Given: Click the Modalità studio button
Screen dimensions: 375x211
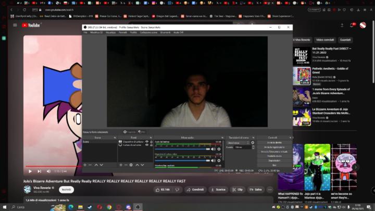Looking at the screenshot, I should (x=274, y=156).
